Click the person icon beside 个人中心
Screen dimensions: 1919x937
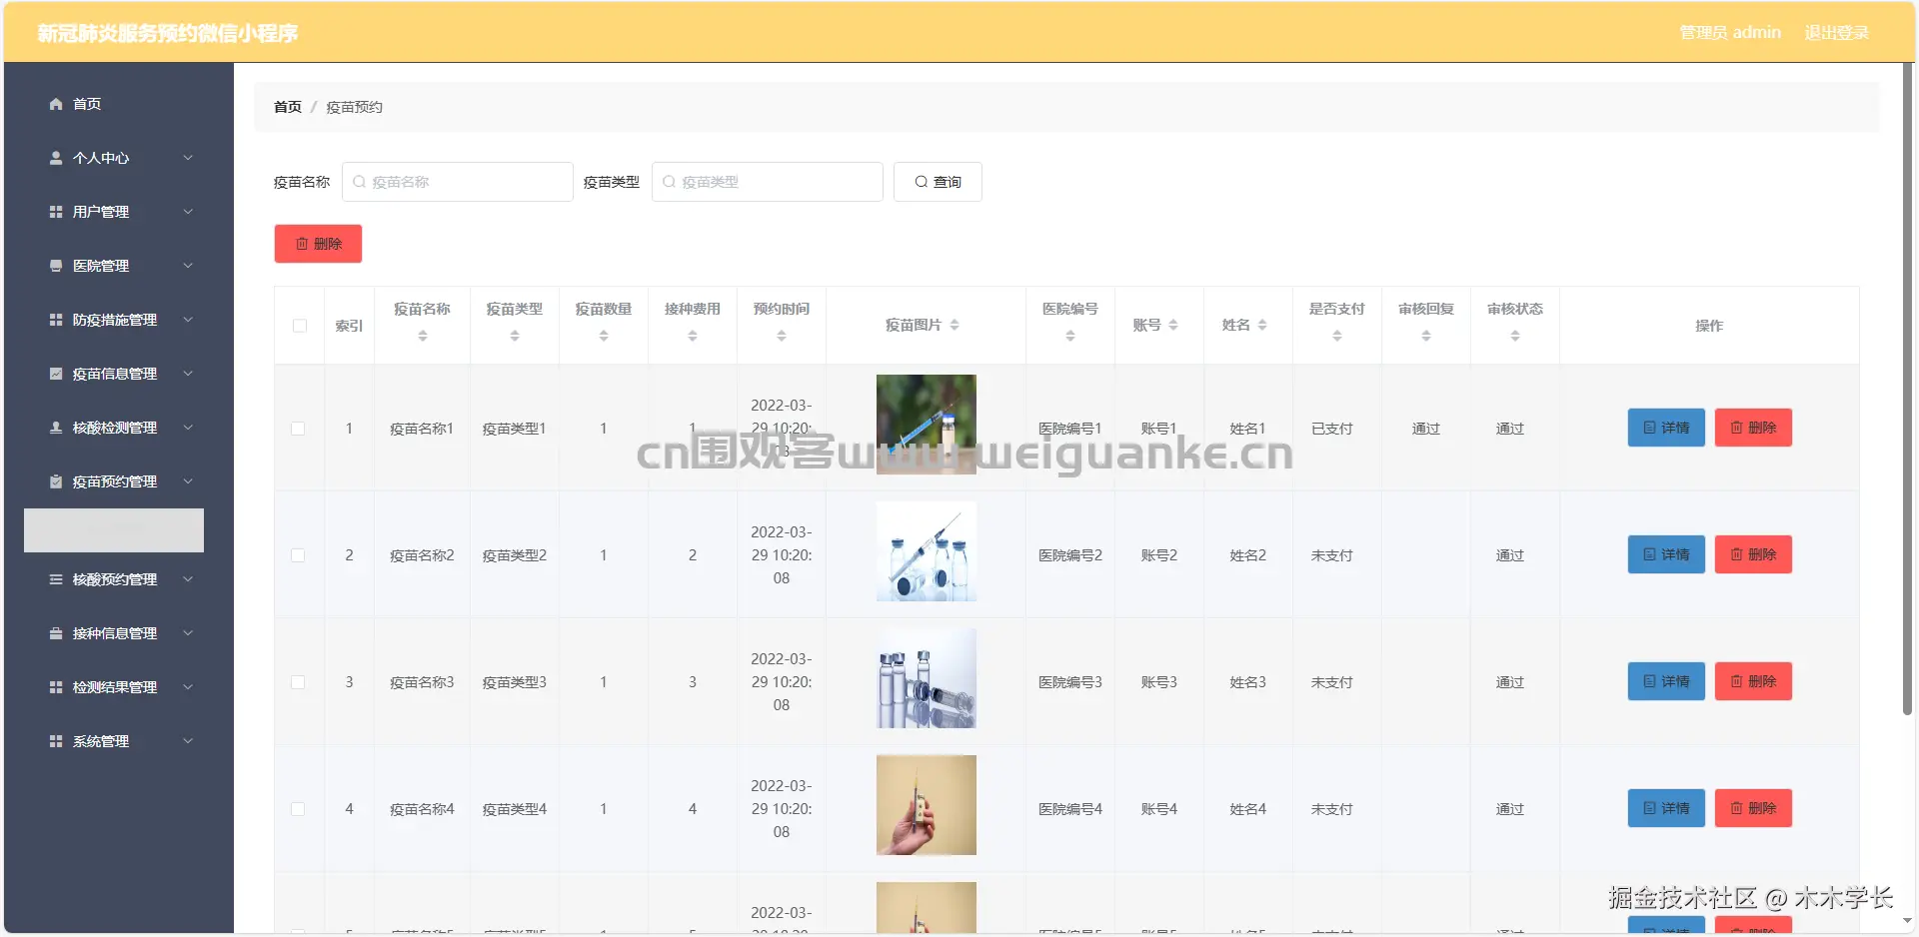click(x=56, y=158)
